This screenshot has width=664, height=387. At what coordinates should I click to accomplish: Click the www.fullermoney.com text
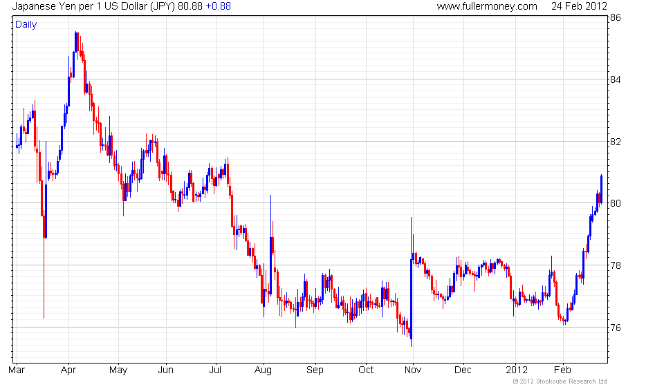pos(487,6)
